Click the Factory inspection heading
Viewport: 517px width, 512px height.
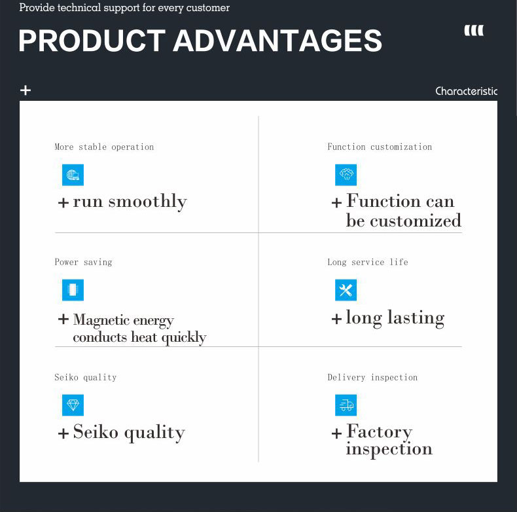[x=388, y=440]
